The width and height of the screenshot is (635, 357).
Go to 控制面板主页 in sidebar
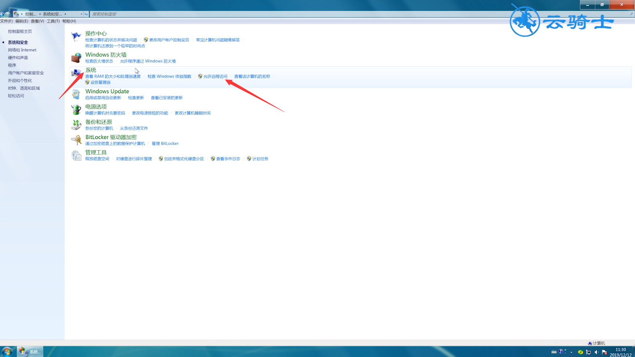[x=20, y=31]
